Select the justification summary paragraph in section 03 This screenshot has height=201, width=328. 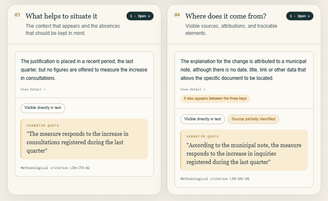tap(84, 70)
